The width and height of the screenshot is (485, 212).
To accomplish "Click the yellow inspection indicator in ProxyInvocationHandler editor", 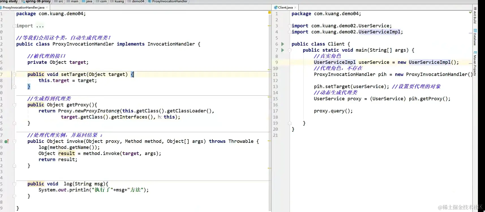I will pyautogui.click(x=269, y=13).
